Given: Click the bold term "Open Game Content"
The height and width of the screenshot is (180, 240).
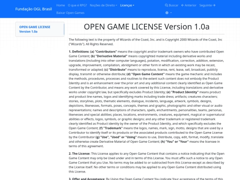Looking at the screenshot, I should 148,74.
